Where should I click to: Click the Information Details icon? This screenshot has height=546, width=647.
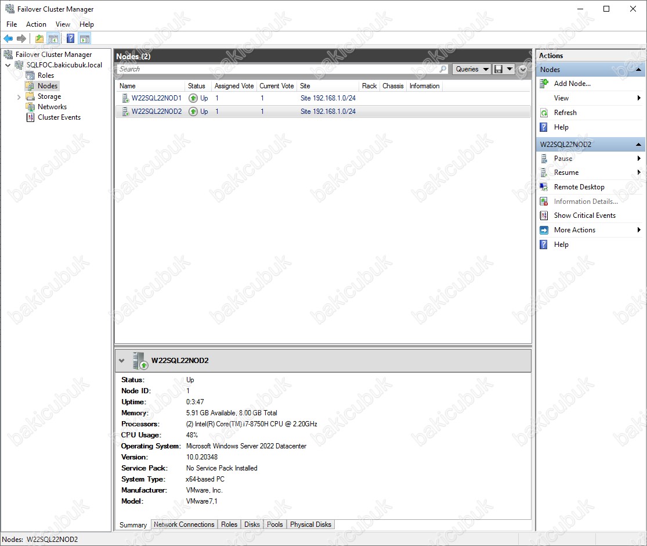[544, 202]
